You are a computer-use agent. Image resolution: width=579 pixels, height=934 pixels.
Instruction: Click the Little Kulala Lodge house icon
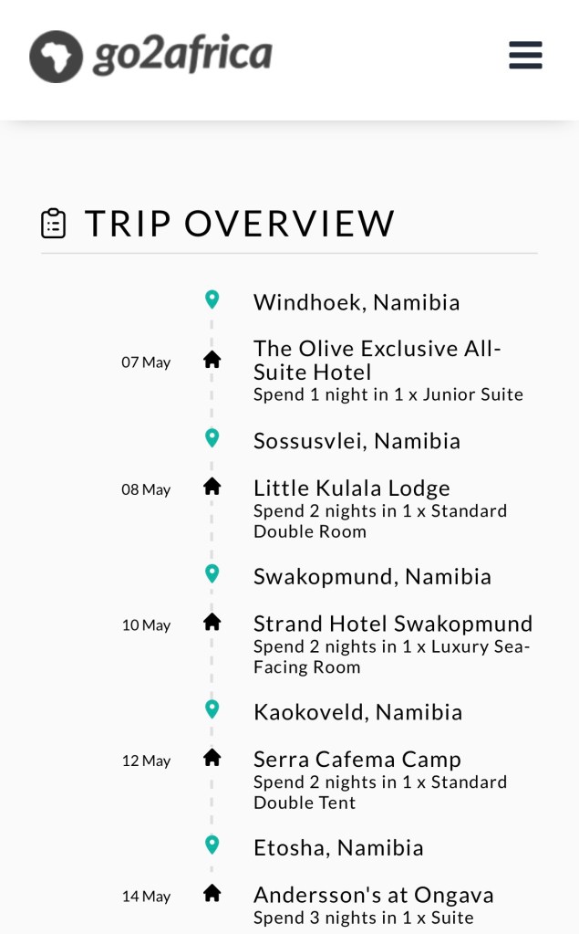(212, 487)
